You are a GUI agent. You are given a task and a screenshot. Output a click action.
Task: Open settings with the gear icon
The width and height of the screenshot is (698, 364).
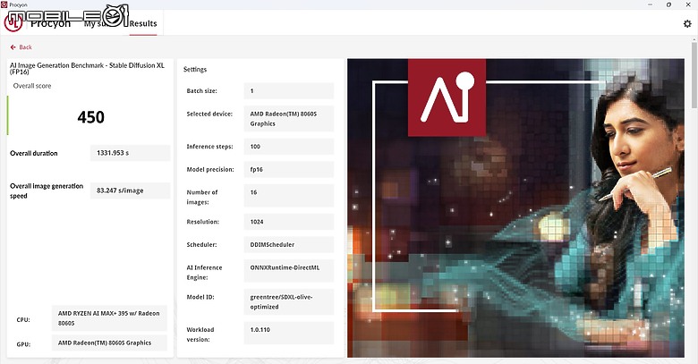(687, 23)
